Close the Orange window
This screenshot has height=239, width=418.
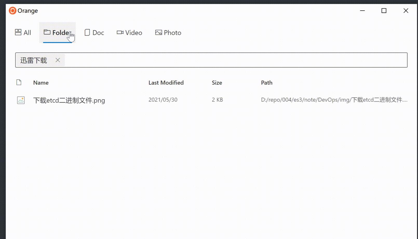pyautogui.click(x=406, y=11)
